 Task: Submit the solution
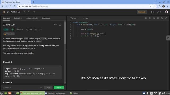coord(59,87)
